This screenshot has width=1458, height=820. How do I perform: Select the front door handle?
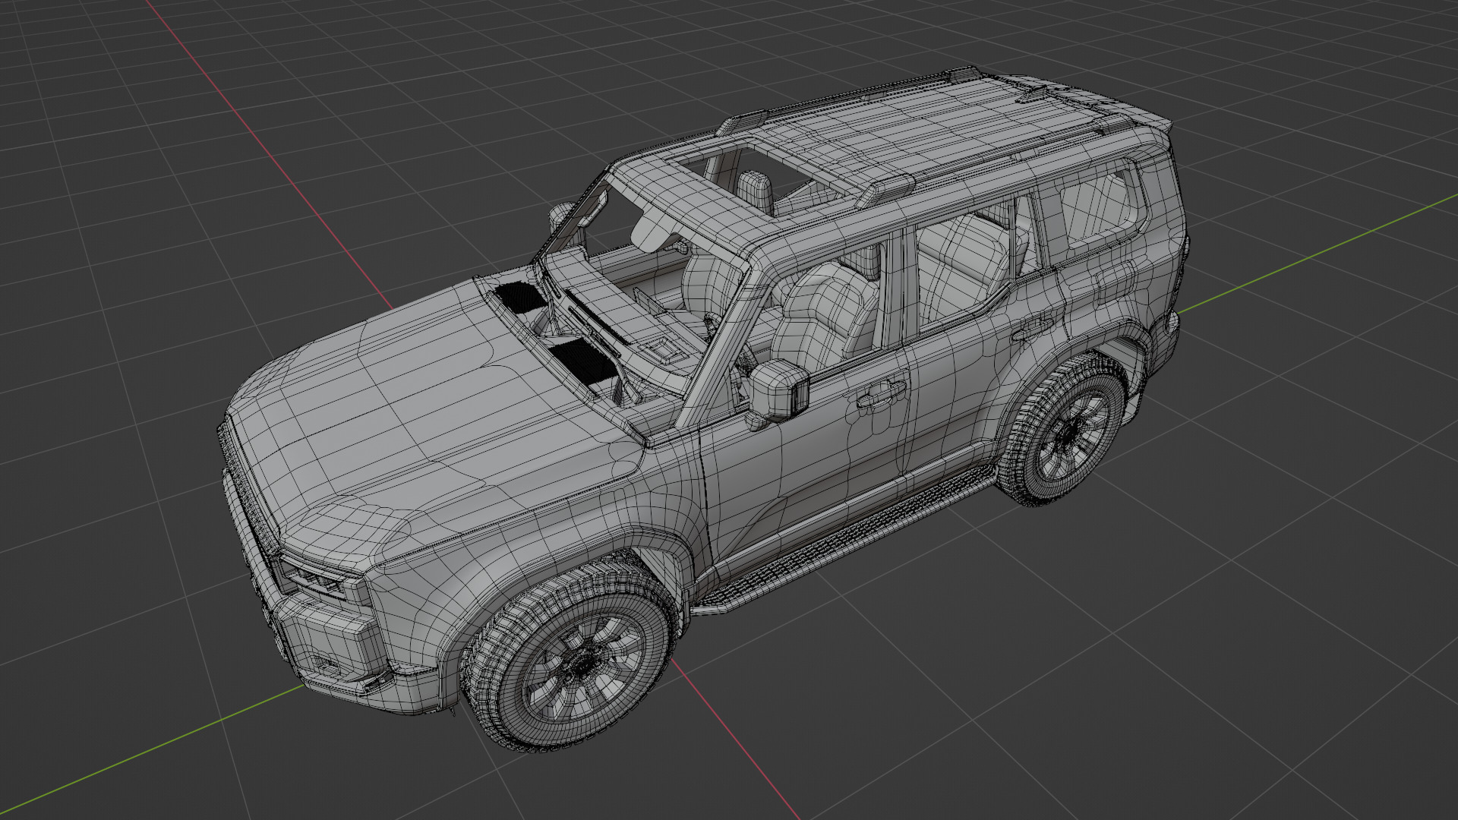point(881,393)
